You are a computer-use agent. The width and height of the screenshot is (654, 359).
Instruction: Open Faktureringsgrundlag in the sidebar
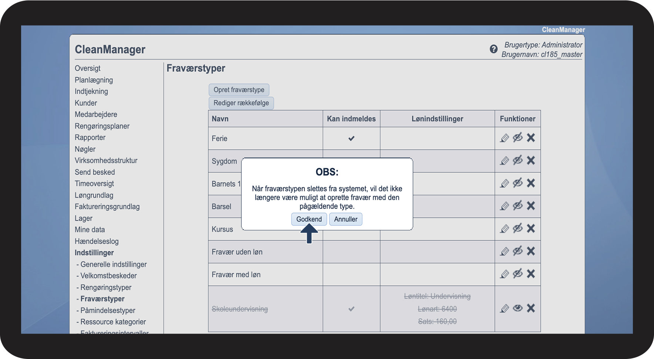pyautogui.click(x=107, y=207)
